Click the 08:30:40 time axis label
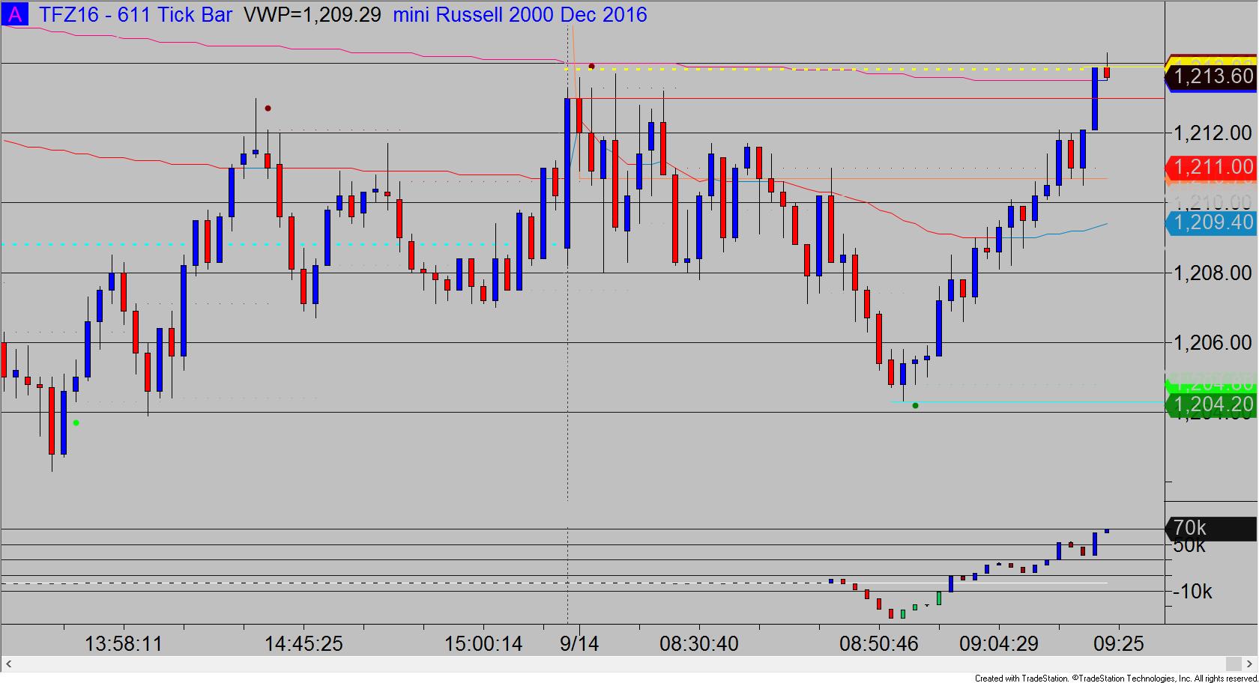The height and width of the screenshot is (683, 1259). tap(699, 644)
